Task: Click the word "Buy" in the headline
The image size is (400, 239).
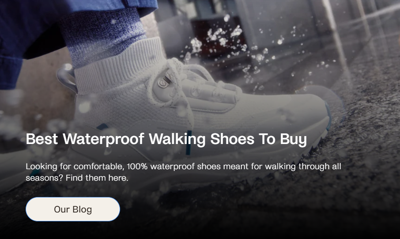Action: 293,140
